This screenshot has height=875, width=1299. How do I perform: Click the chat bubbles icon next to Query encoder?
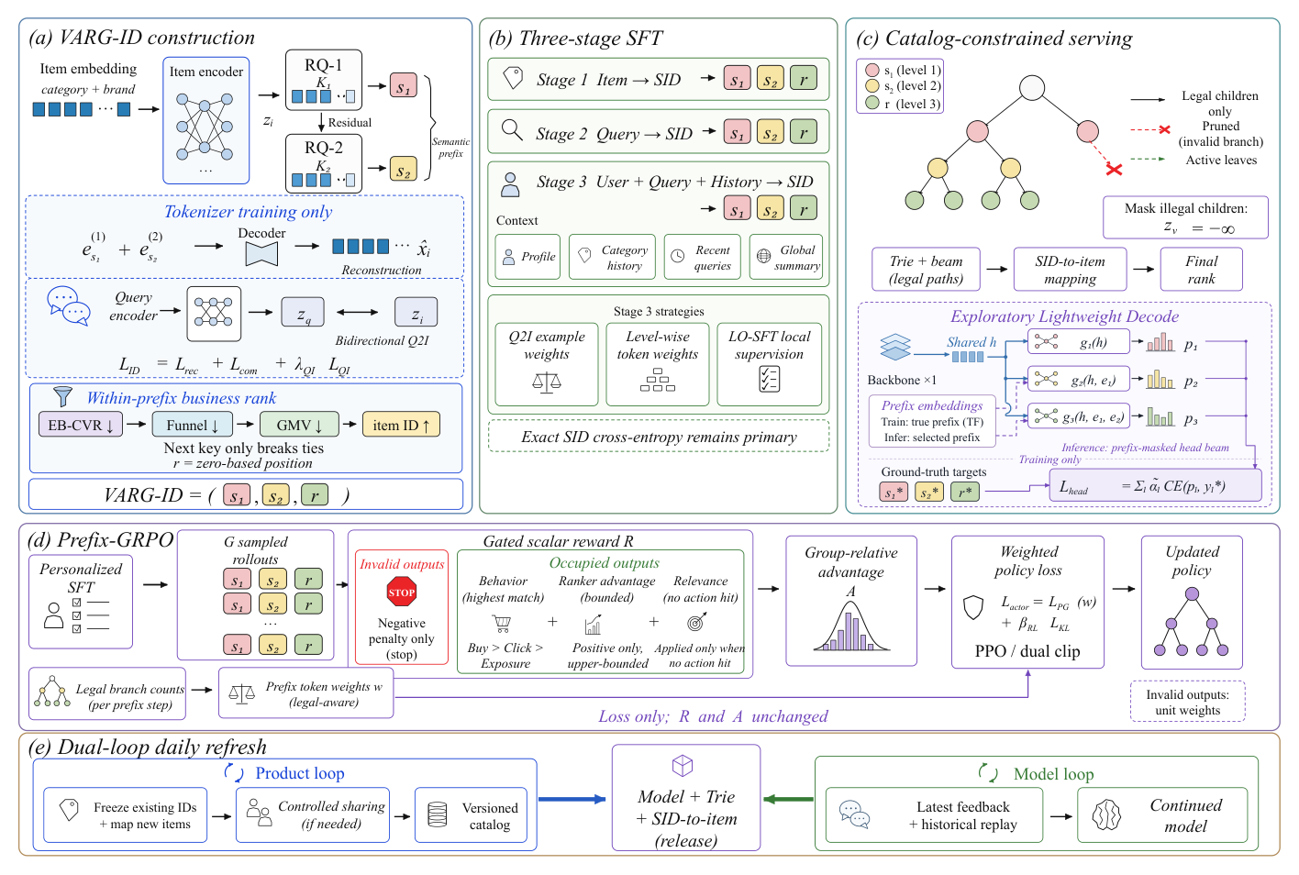[x=69, y=307]
